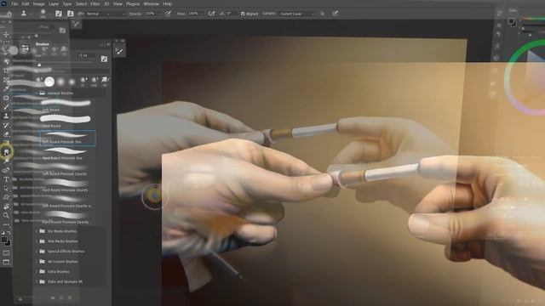The image size is (545, 306).
Task: Click the Opacity percentage field
Action: [x=150, y=14]
